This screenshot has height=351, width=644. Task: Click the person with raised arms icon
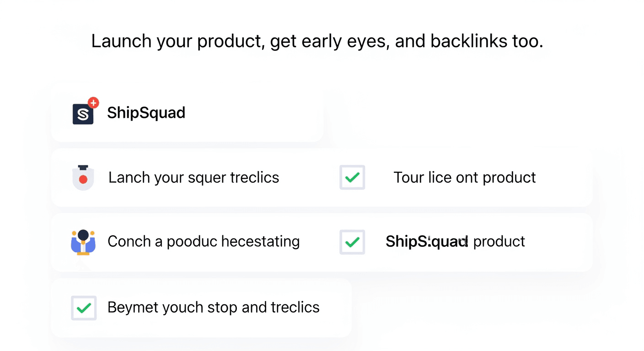point(83,242)
